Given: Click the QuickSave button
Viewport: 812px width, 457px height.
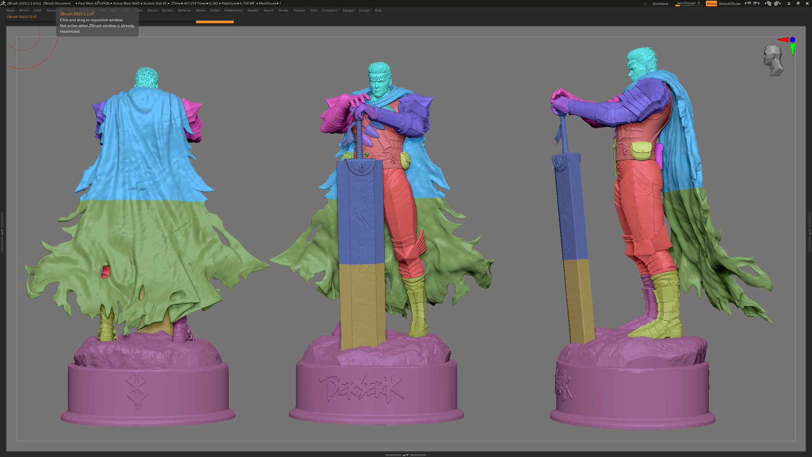Looking at the screenshot, I should click(x=660, y=3).
